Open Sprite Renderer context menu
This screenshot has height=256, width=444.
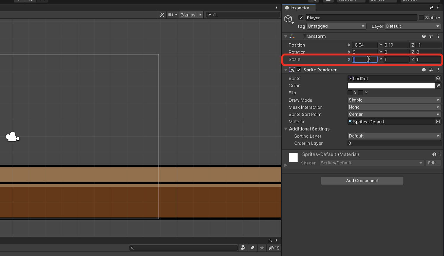438,70
